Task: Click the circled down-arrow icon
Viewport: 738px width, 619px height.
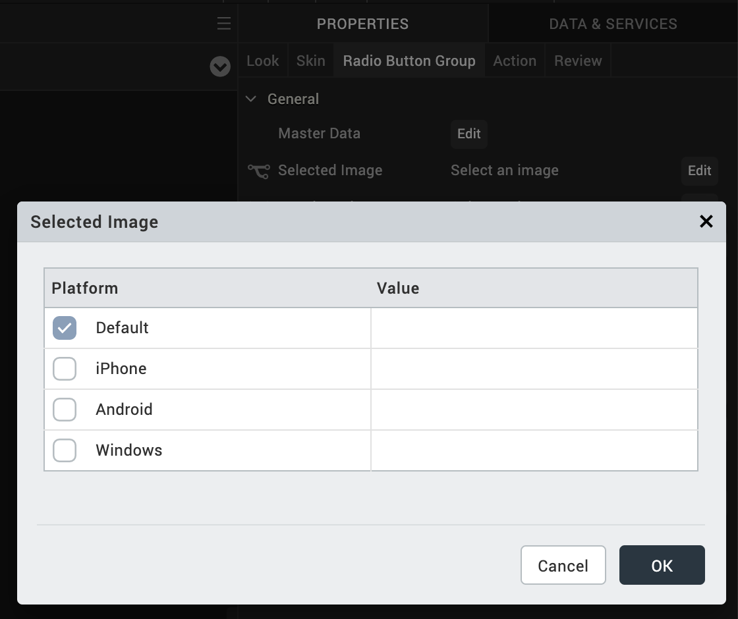Action: [220, 67]
